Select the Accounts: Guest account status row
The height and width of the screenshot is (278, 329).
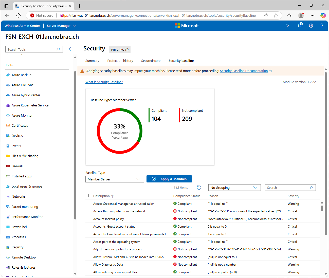pos(203,226)
